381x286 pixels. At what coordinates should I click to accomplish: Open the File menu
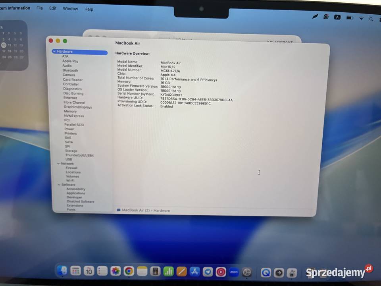coord(40,8)
